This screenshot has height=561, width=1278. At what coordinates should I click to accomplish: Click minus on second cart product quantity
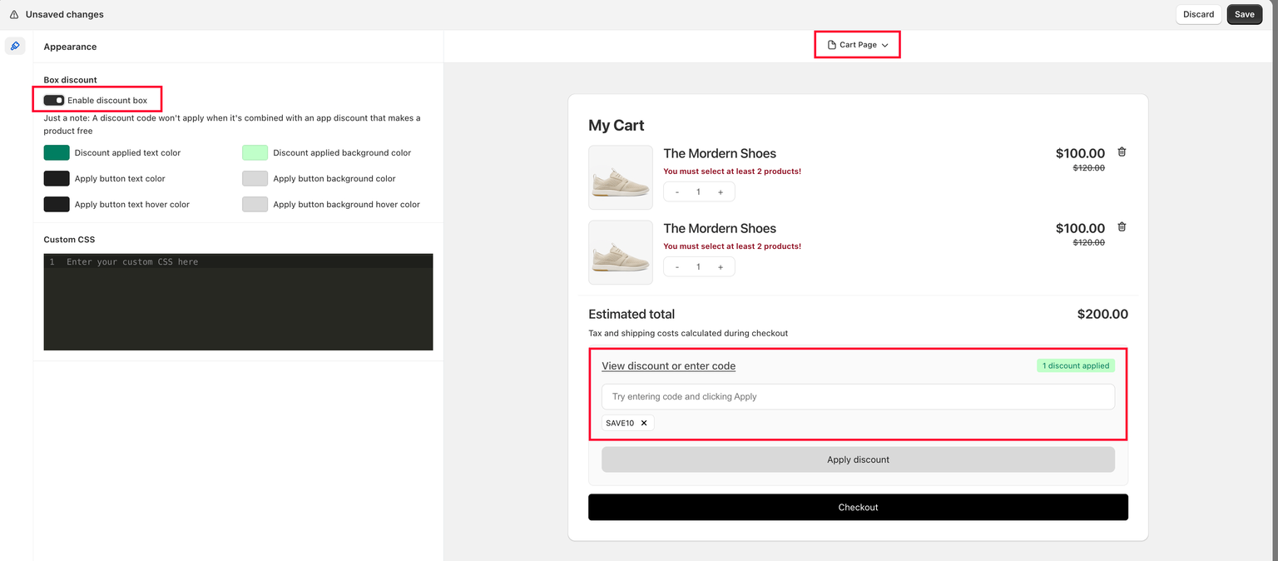(677, 267)
